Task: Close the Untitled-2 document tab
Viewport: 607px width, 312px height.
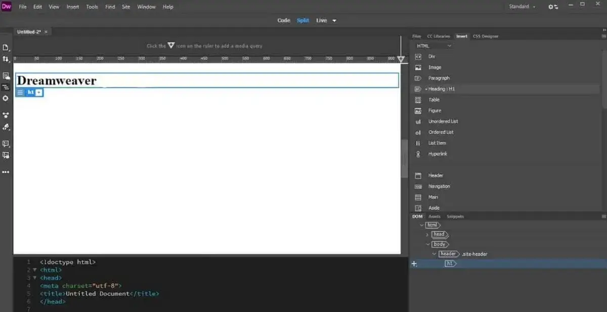Action: pyautogui.click(x=46, y=32)
